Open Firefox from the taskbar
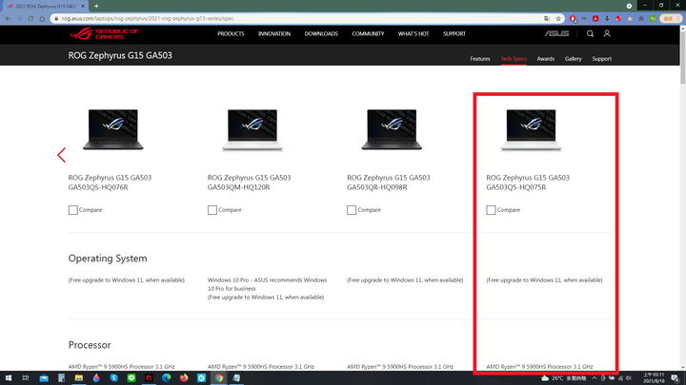686x385 pixels. pos(184,378)
